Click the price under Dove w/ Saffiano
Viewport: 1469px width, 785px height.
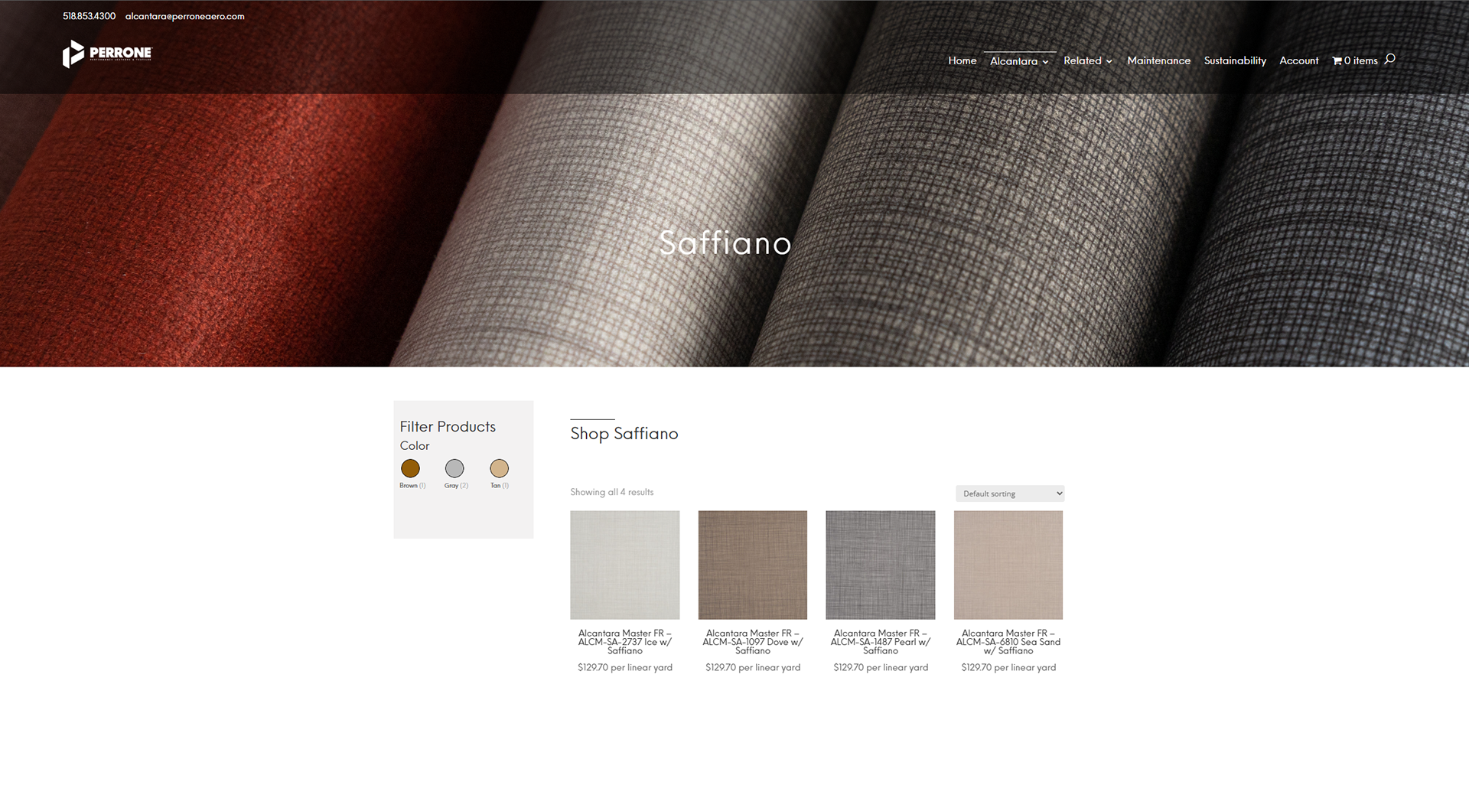752,667
